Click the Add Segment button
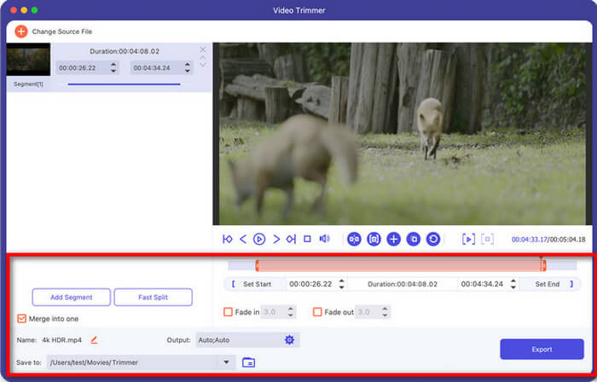 click(72, 297)
